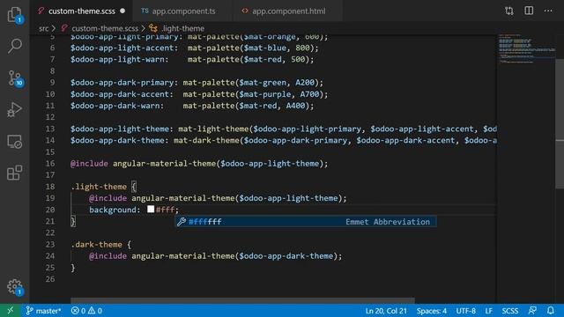The height and width of the screenshot is (317, 564).
Task: Click the feedback icon in the status bar
Action: pos(532,311)
